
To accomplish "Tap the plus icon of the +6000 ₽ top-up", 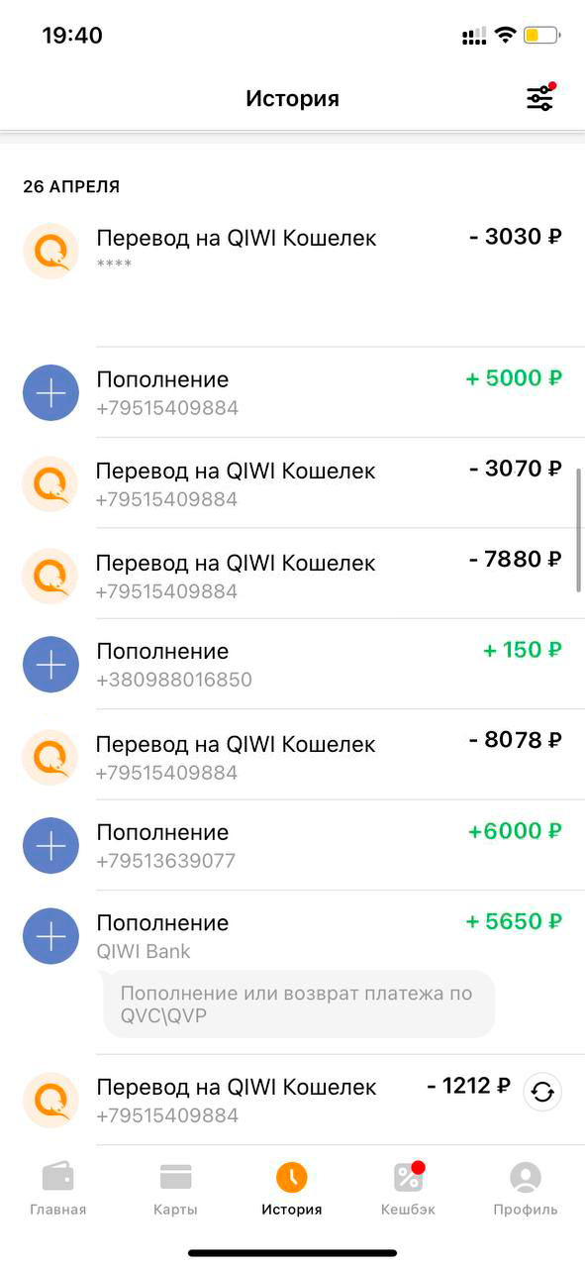I will pyautogui.click(x=50, y=846).
